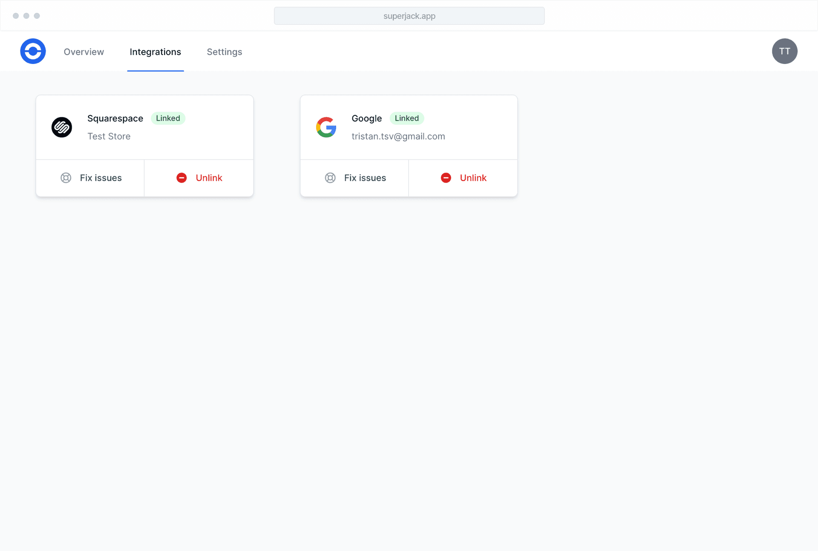Image resolution: width=818 pixels, height=551 pixels.
Task: Fix issues for the Google integration
Action: pos(365,178)
